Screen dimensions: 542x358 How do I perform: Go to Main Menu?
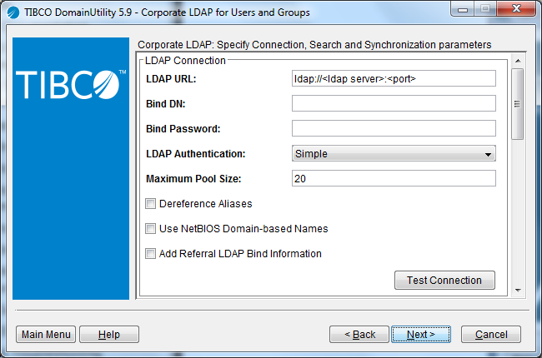46,334
